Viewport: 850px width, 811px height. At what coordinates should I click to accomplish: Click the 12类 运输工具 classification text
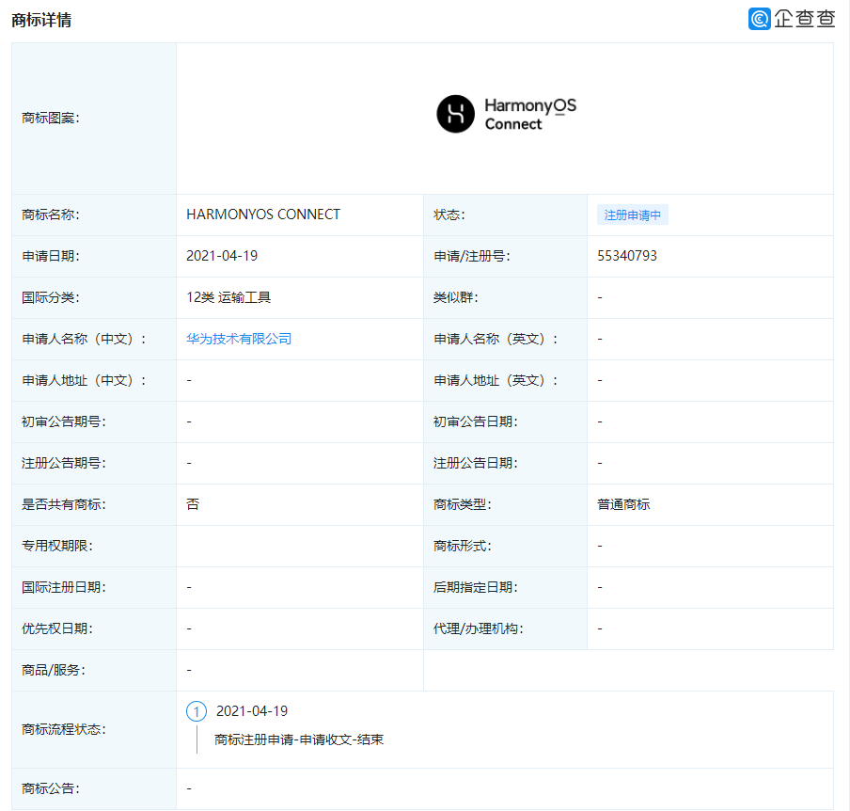tap(229, 297)
